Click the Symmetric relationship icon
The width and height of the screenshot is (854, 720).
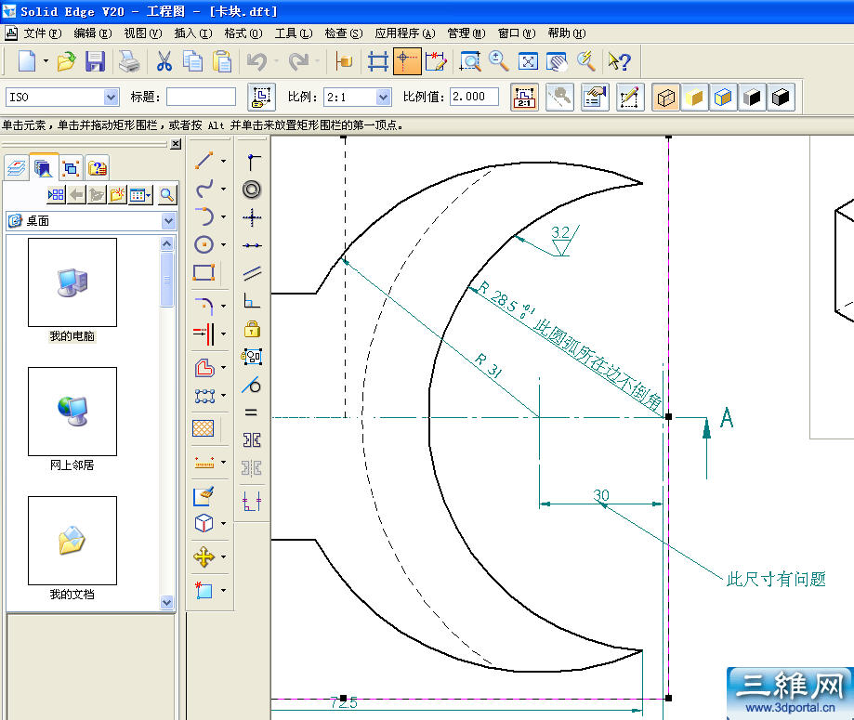pyautogui.click(x=252, y=440)
